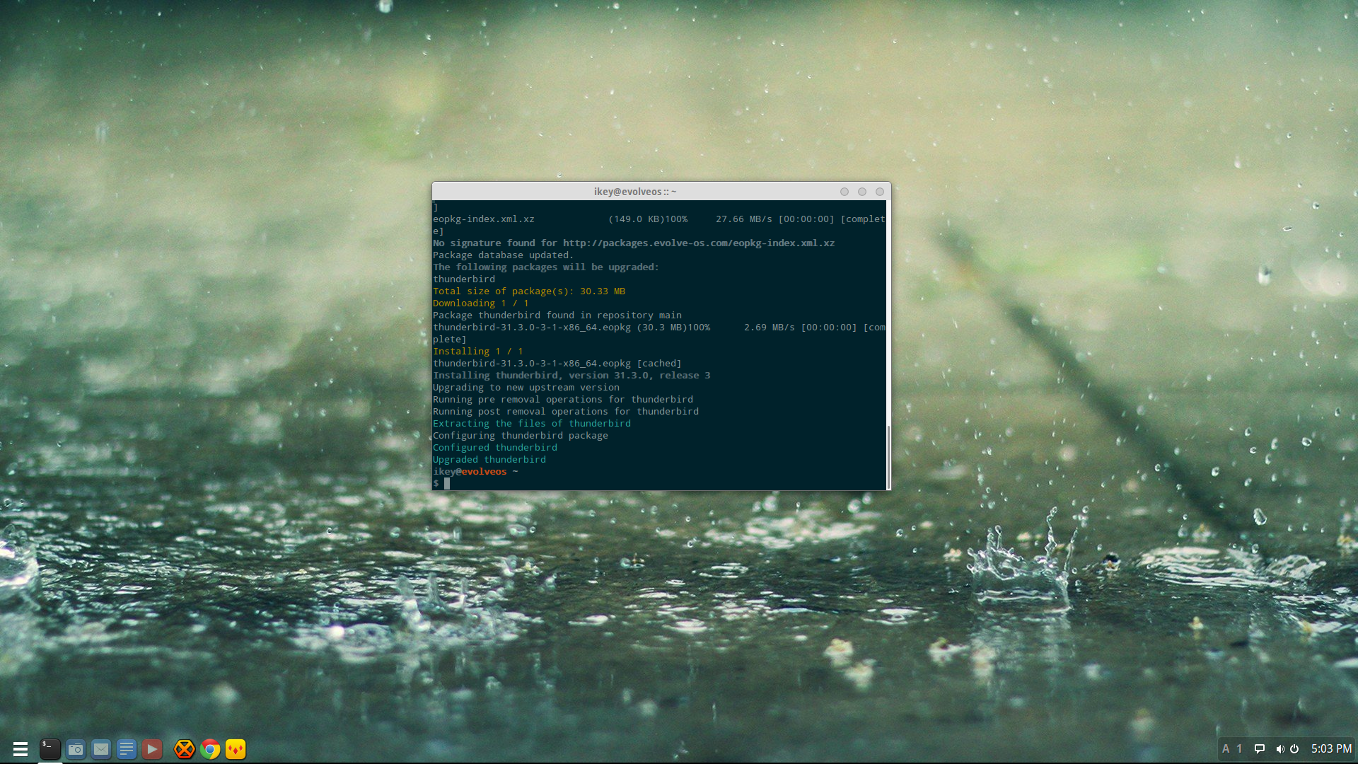Open the notifications speech bubble
The width and height of the screenshot is (1358, 764).
point(1260,748)
